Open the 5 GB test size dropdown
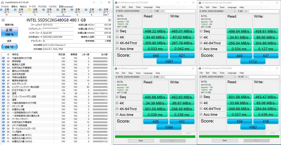 point(159,77)
